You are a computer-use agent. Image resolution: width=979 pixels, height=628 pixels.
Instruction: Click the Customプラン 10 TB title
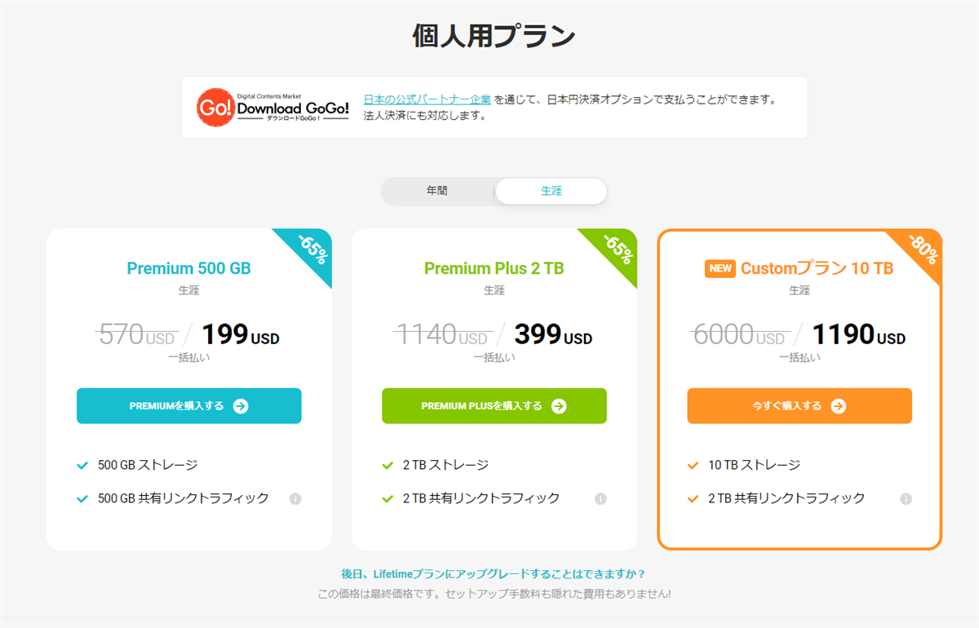pos(817,268)
